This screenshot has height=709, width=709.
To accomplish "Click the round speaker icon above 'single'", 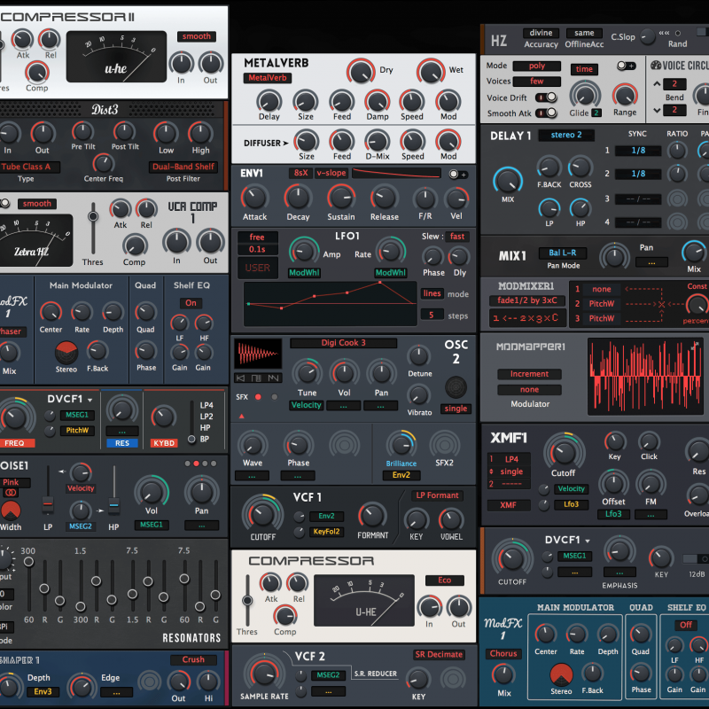I will 456,387.
